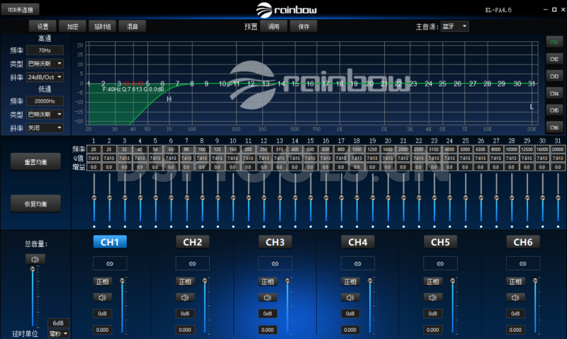Click band 1 frequency cell 20

pyautogui.click(x=94, y=149)
